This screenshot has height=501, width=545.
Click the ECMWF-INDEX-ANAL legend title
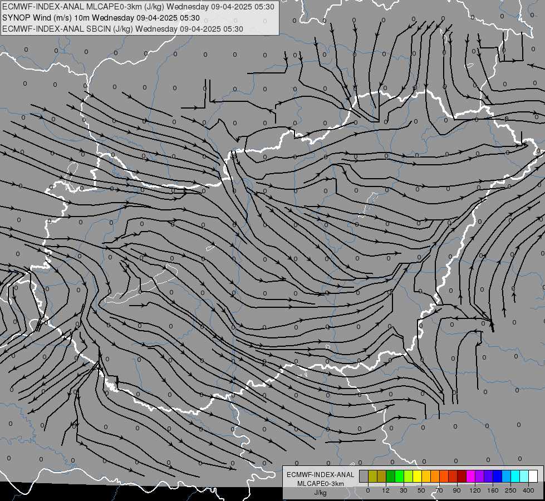tap(321, 475)
